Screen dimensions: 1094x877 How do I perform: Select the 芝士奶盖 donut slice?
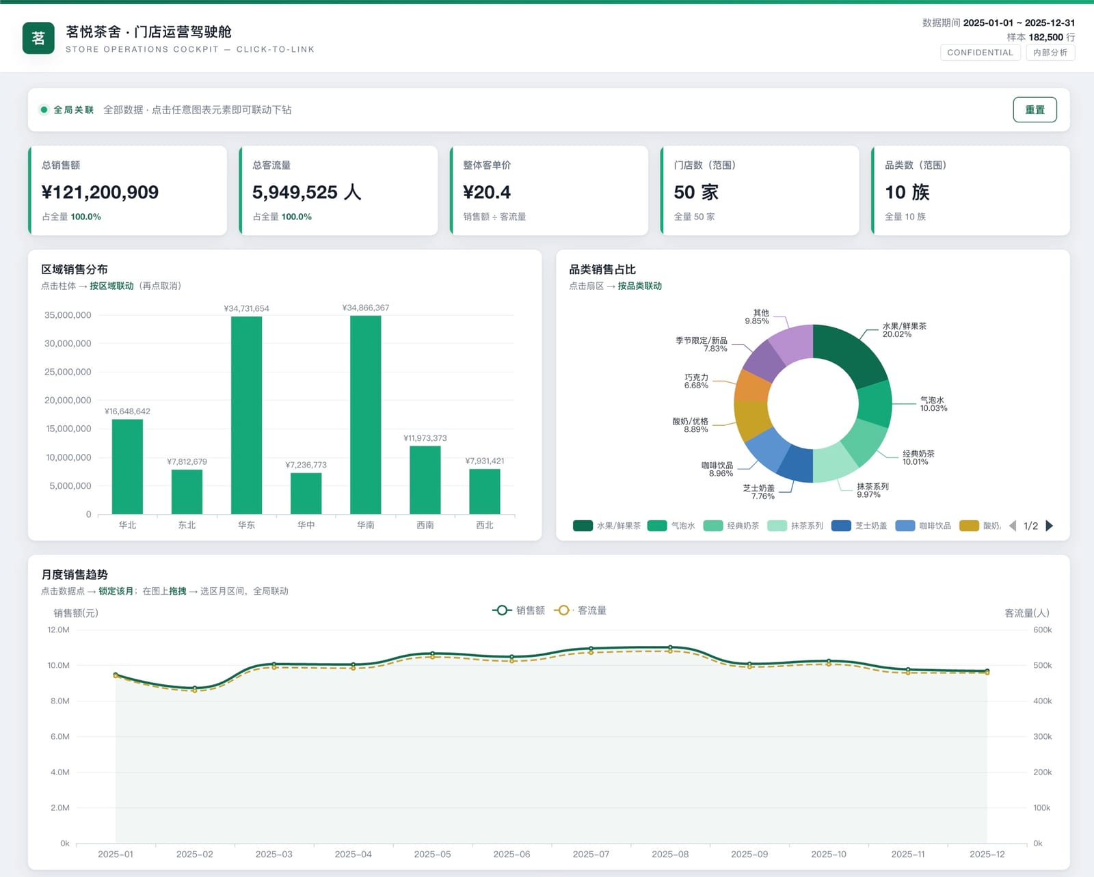(x=797, y=464)
